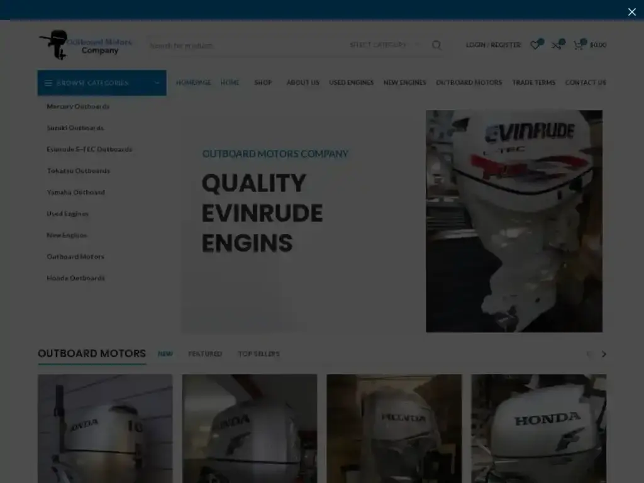
Task: Click the previous-slide arrow for Outboard Motors carousel
Action: point(589,354)
